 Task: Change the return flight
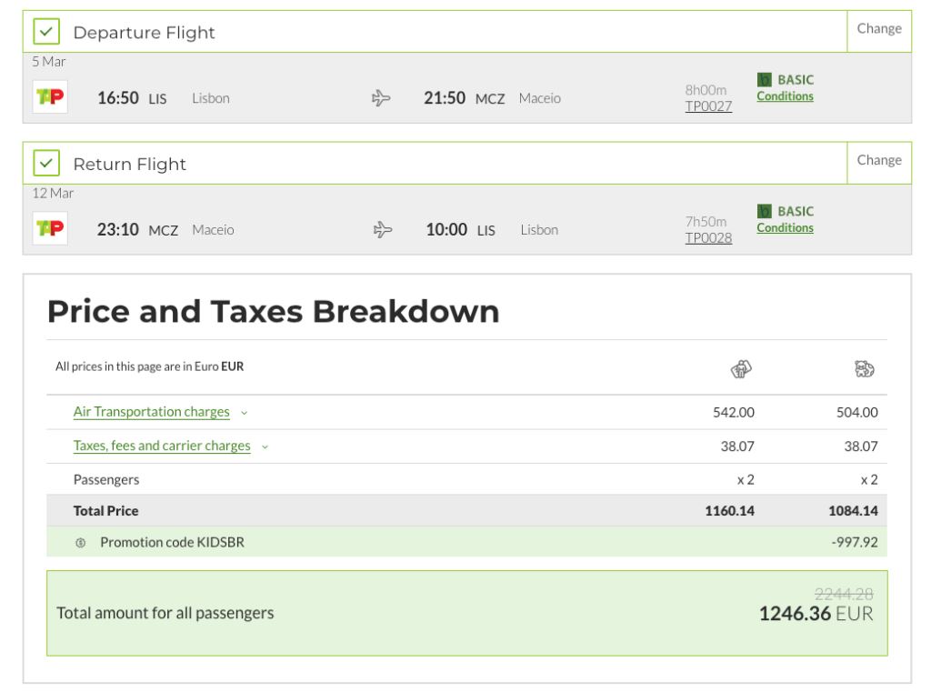click(x=878, y=161)
